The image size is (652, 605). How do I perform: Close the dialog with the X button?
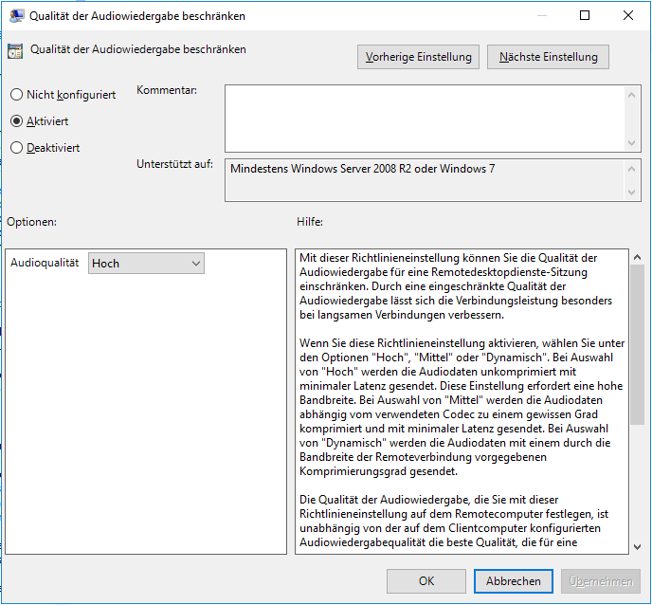[628, 15]
